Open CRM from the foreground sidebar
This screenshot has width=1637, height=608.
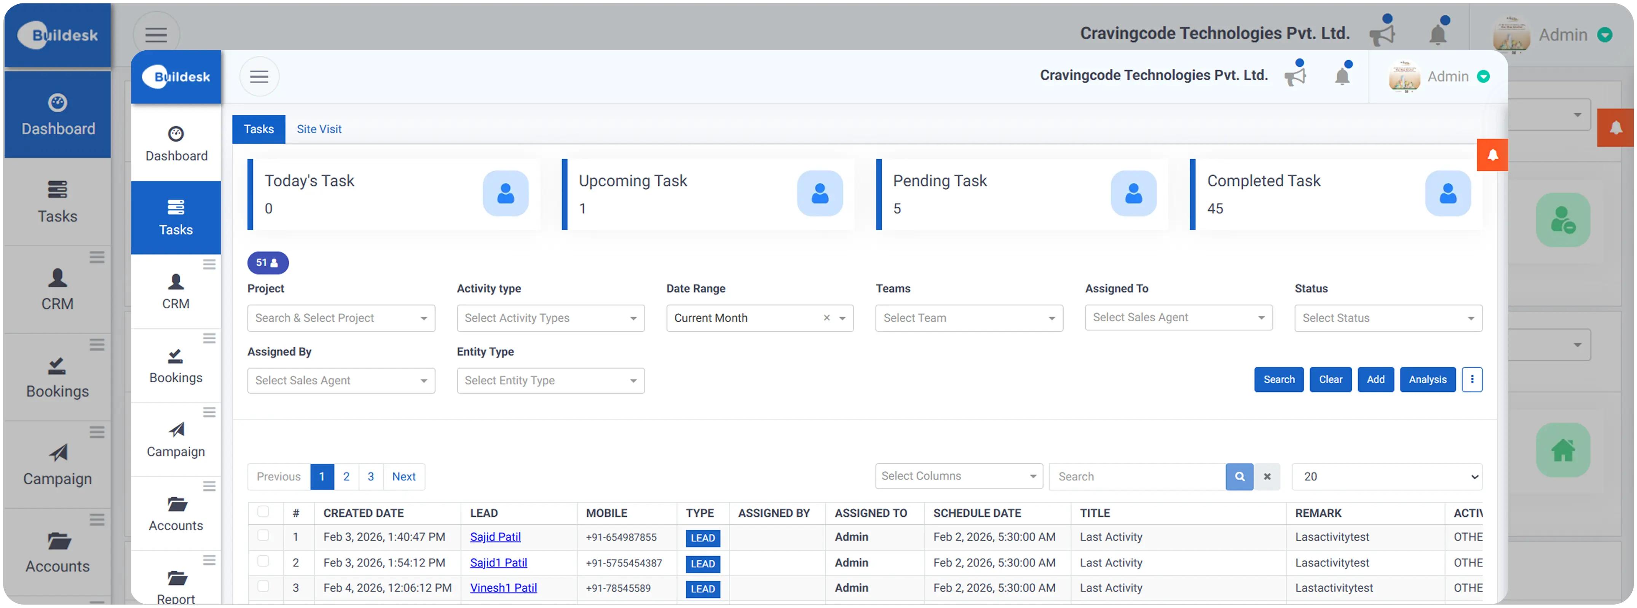(x=176, y=292)
